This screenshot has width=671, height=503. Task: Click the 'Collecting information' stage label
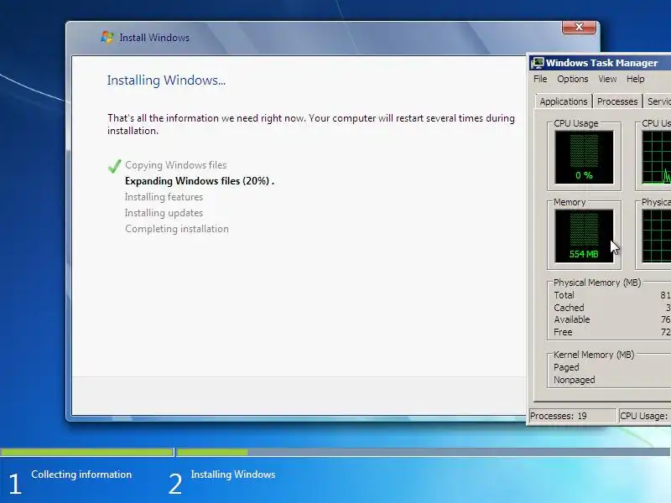coord(81,474)
